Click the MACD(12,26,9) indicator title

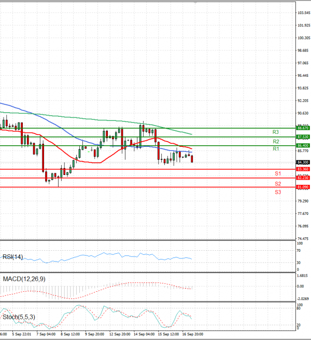click(x=25, y=279)
